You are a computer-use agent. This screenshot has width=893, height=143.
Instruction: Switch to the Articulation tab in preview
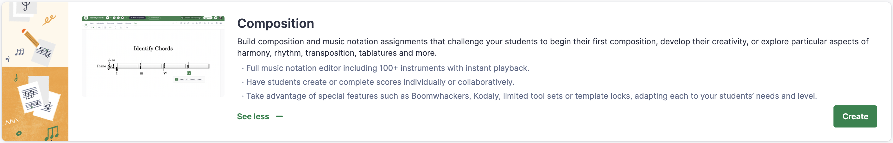[100, 23]
